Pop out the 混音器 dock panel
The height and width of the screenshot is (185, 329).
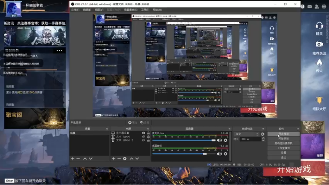pos(229,129)
